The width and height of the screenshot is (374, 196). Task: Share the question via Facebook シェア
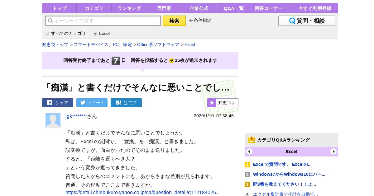(x=58, y=103)
